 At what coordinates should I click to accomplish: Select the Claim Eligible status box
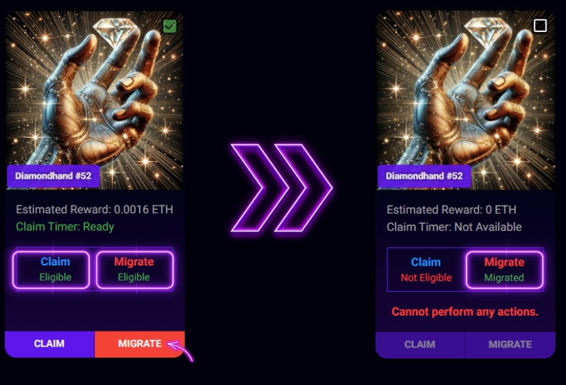(x=51, y=270)
